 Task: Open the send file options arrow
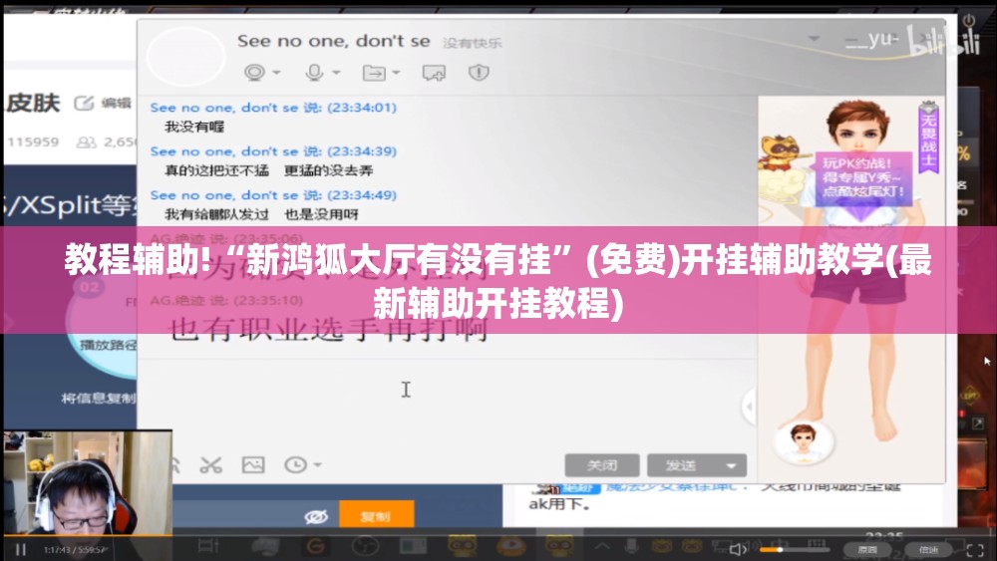(x=396, y=73)
